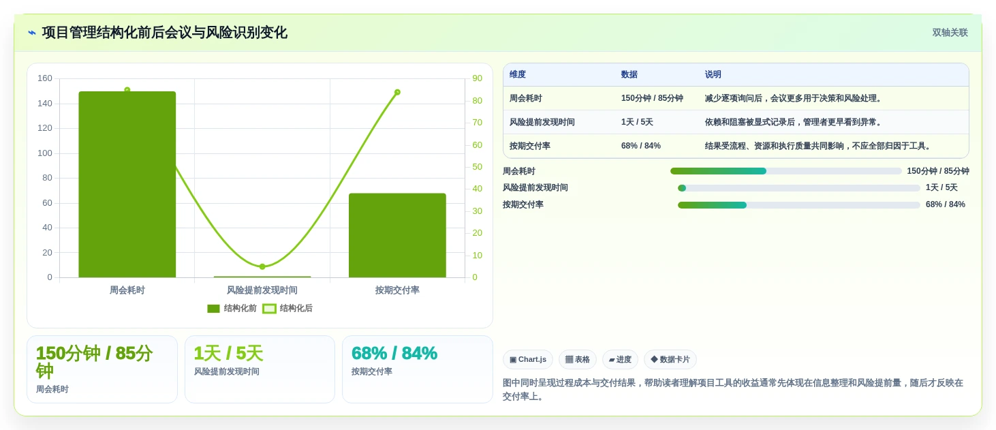Click the 周会耗时 table row label
This screenshot has height=430, width=996.
[x=526, y=98]
